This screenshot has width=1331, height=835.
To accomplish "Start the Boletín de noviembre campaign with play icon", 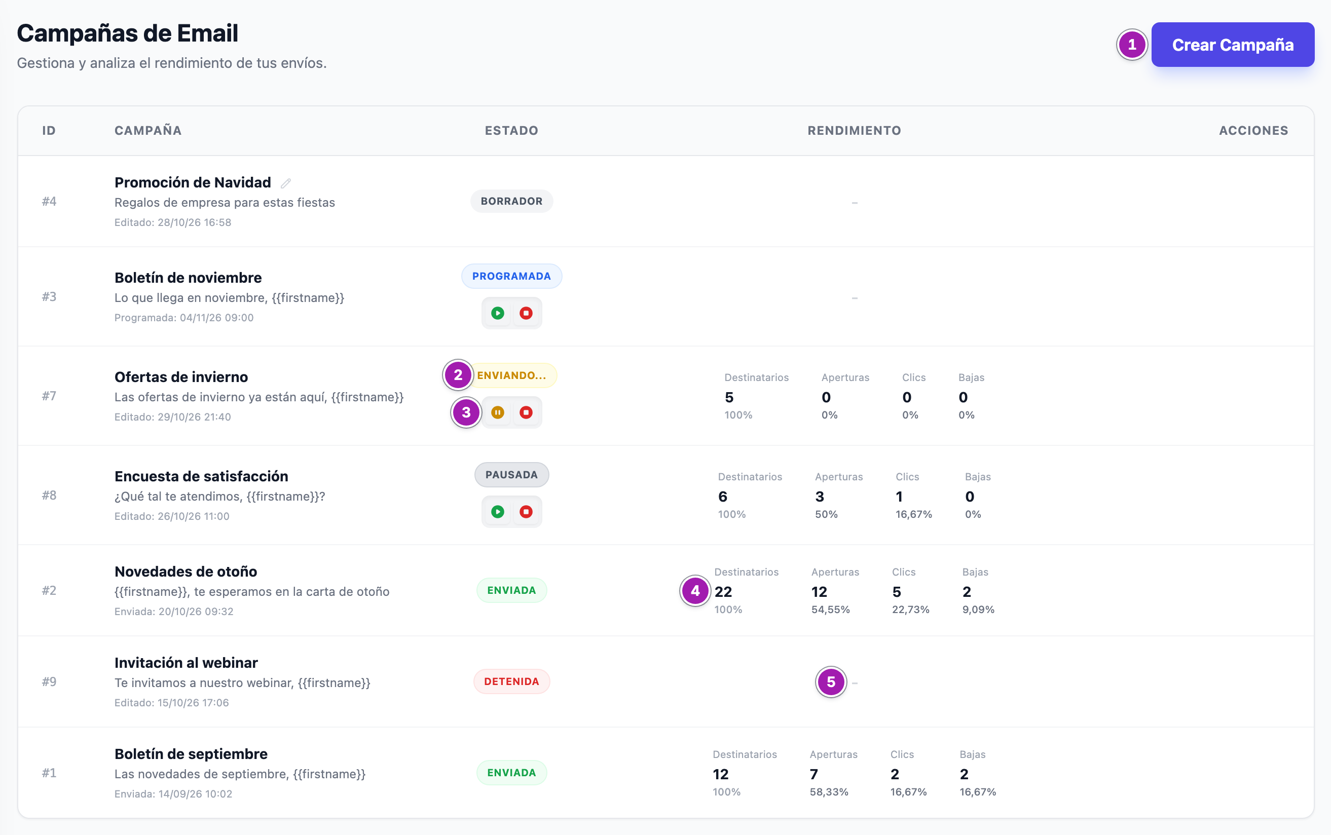I will coord(498,313).
